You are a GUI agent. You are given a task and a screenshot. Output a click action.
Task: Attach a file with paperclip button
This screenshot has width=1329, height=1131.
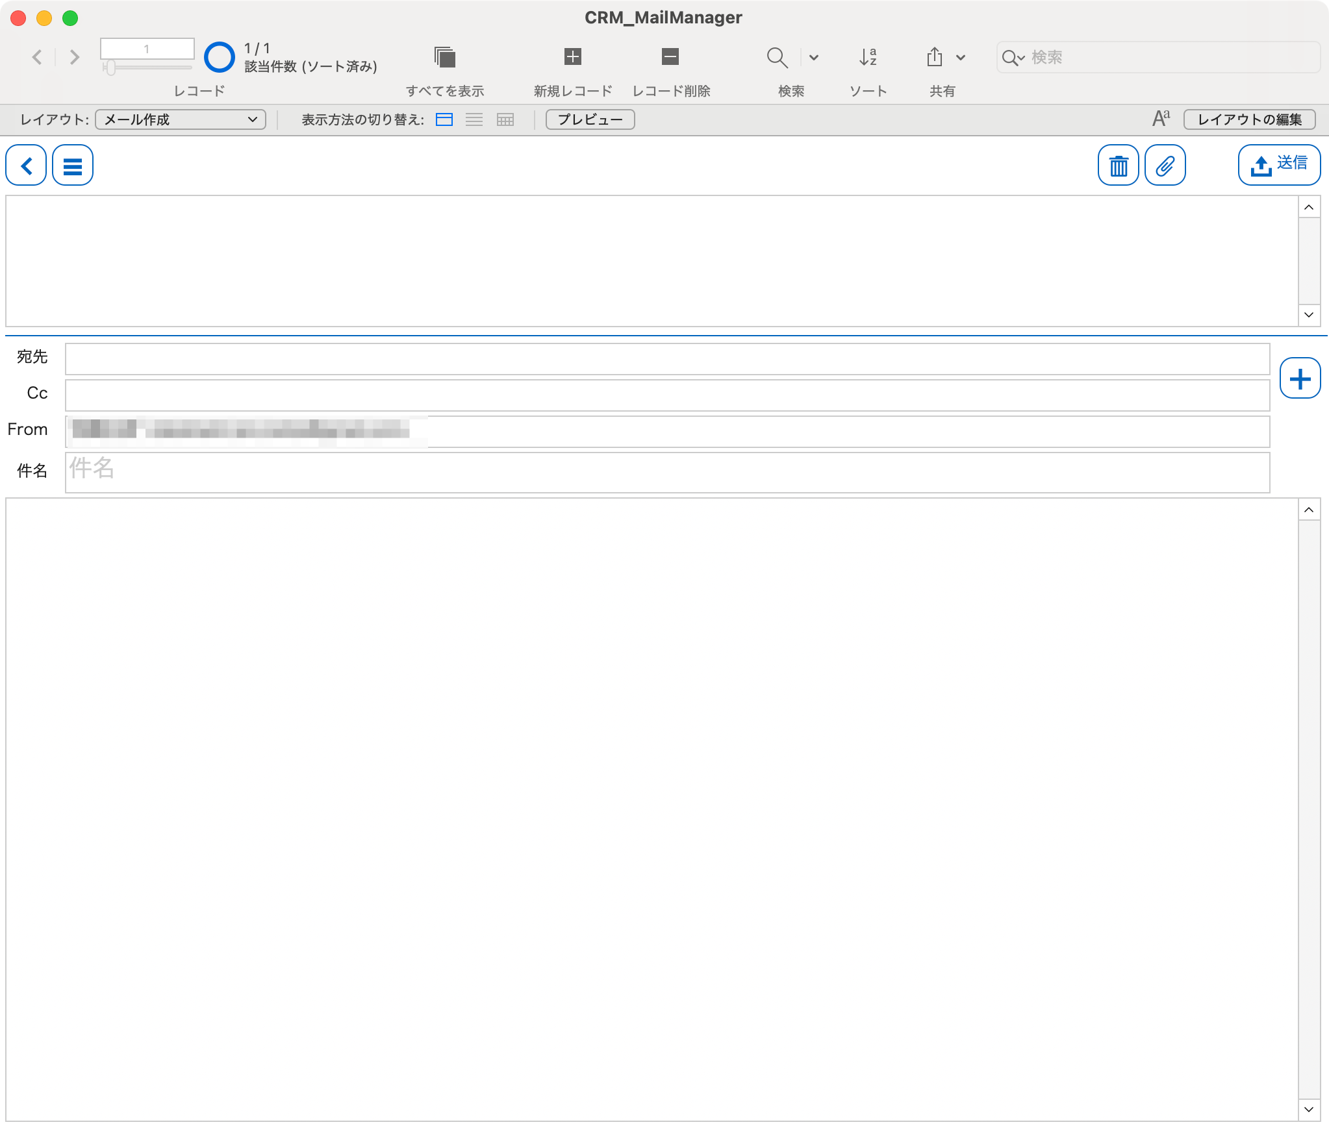click(x=1165, y=166)
